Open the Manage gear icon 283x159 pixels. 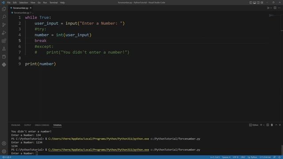(4, 151)
